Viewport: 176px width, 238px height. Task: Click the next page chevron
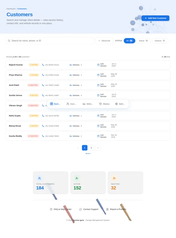[x=98, y=148]
